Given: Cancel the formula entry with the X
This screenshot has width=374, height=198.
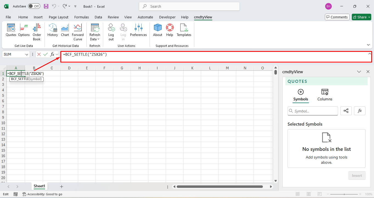Looking at the screenshot, I should 39,54.
